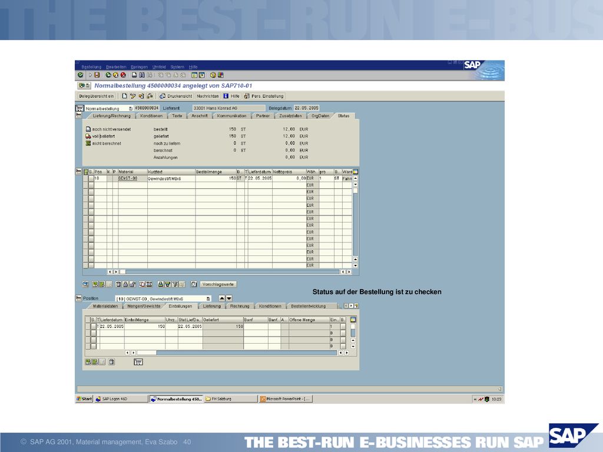This screenshot has width=603, height=452.
Task: Click the Delete trash icon in item toolbar
Action: (x=118, y=284)
